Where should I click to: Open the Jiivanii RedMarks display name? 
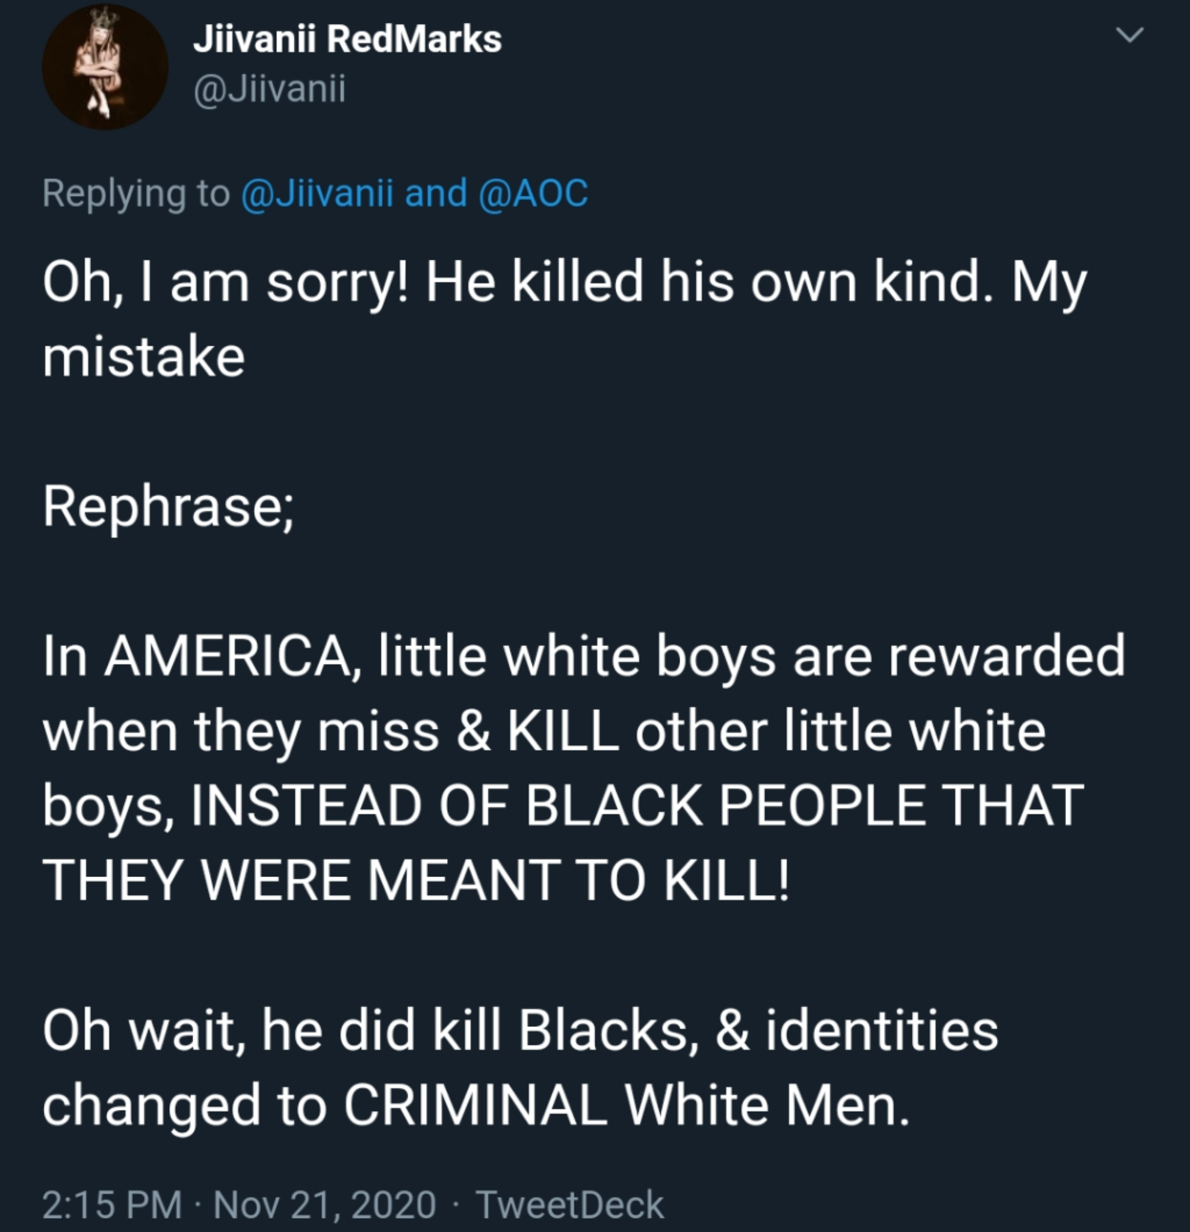tap(348, 40)
